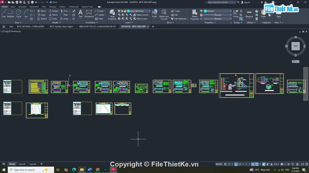This screenshot has height=173, width=309.
Task: Type in the keyword or phrase search box
Action: coord(222,2)
